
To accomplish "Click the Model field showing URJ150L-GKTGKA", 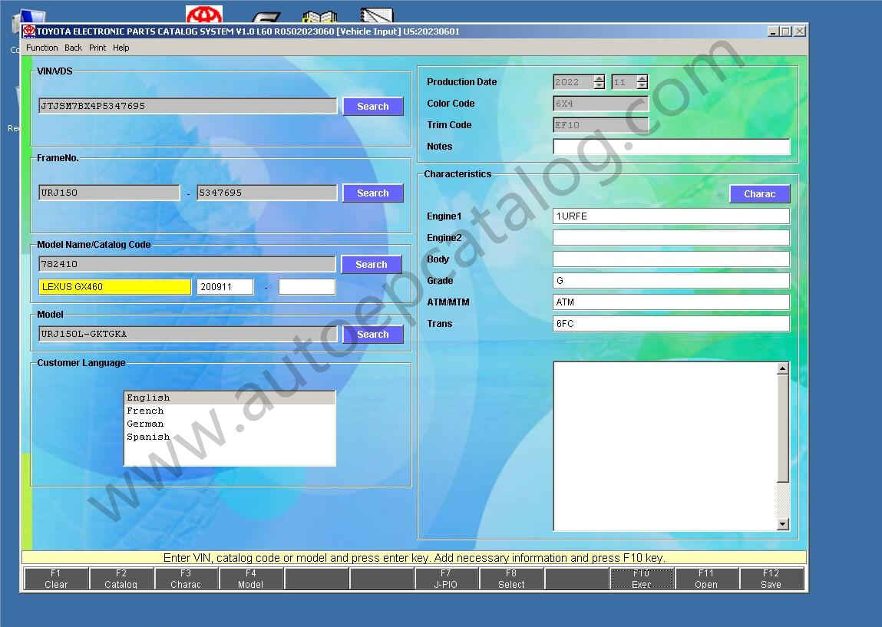I will (188, 334).
